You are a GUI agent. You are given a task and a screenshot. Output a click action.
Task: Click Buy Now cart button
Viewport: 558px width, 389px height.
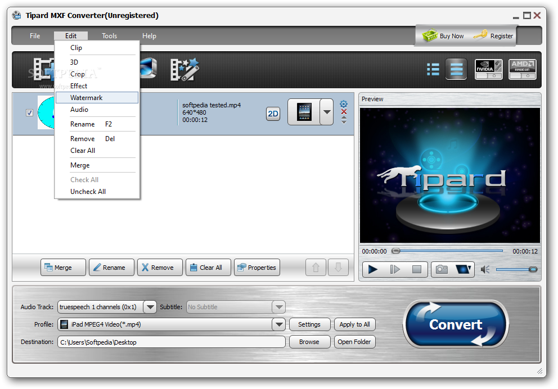click(443, 36)
